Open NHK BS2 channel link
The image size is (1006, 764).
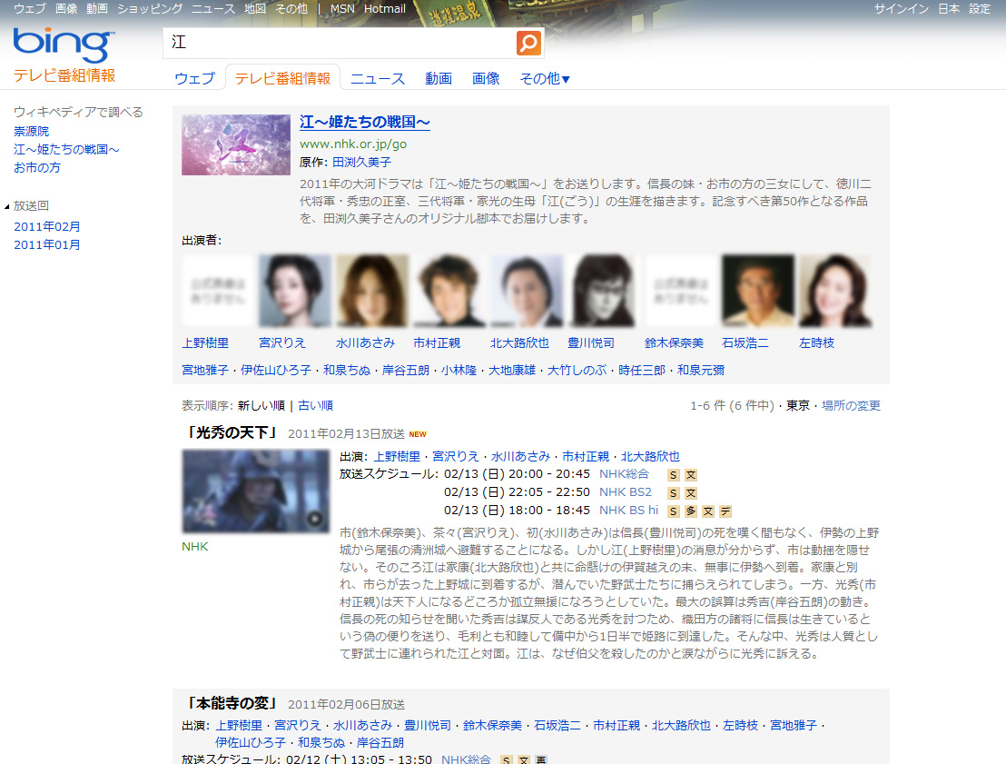[x=626, y=491]
